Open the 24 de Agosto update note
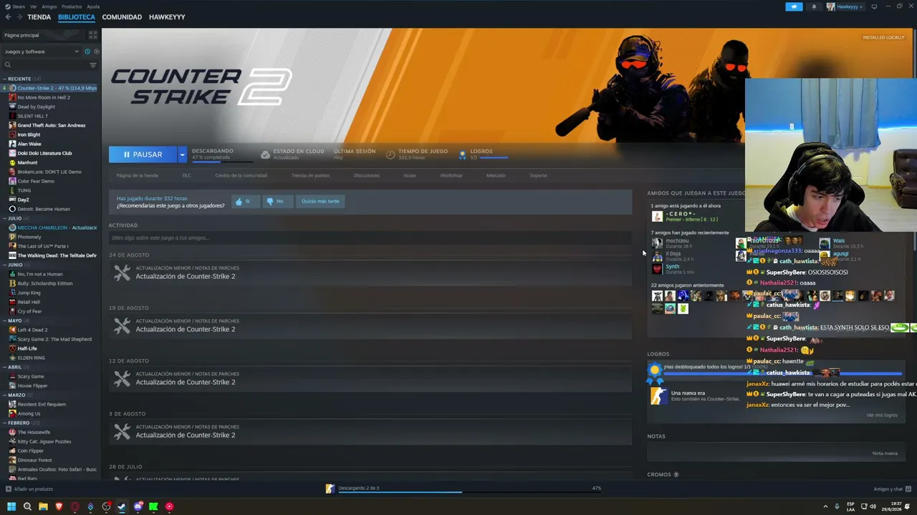Image resolution: width=917 pixels, height=515 pixels. click(x=370, y=273)
